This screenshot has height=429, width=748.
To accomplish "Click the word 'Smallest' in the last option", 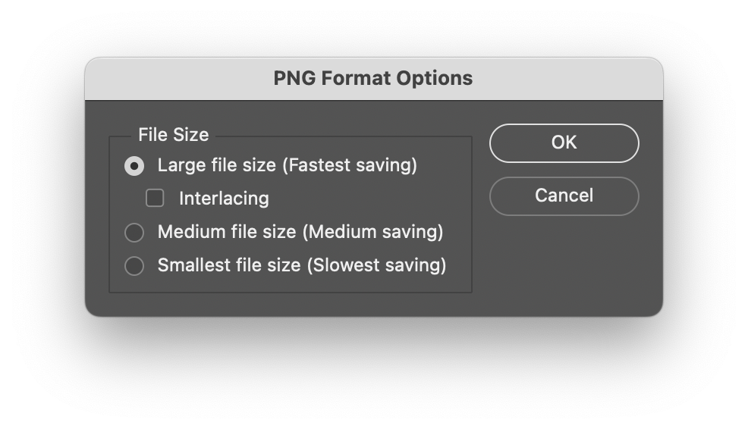I will (194, 265).
